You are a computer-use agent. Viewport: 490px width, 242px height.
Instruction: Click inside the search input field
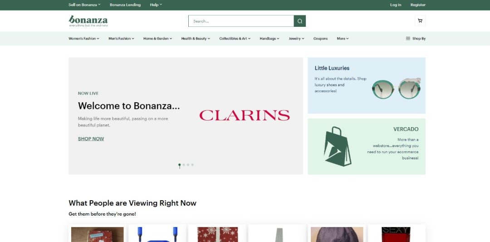[x=241, y=21]
